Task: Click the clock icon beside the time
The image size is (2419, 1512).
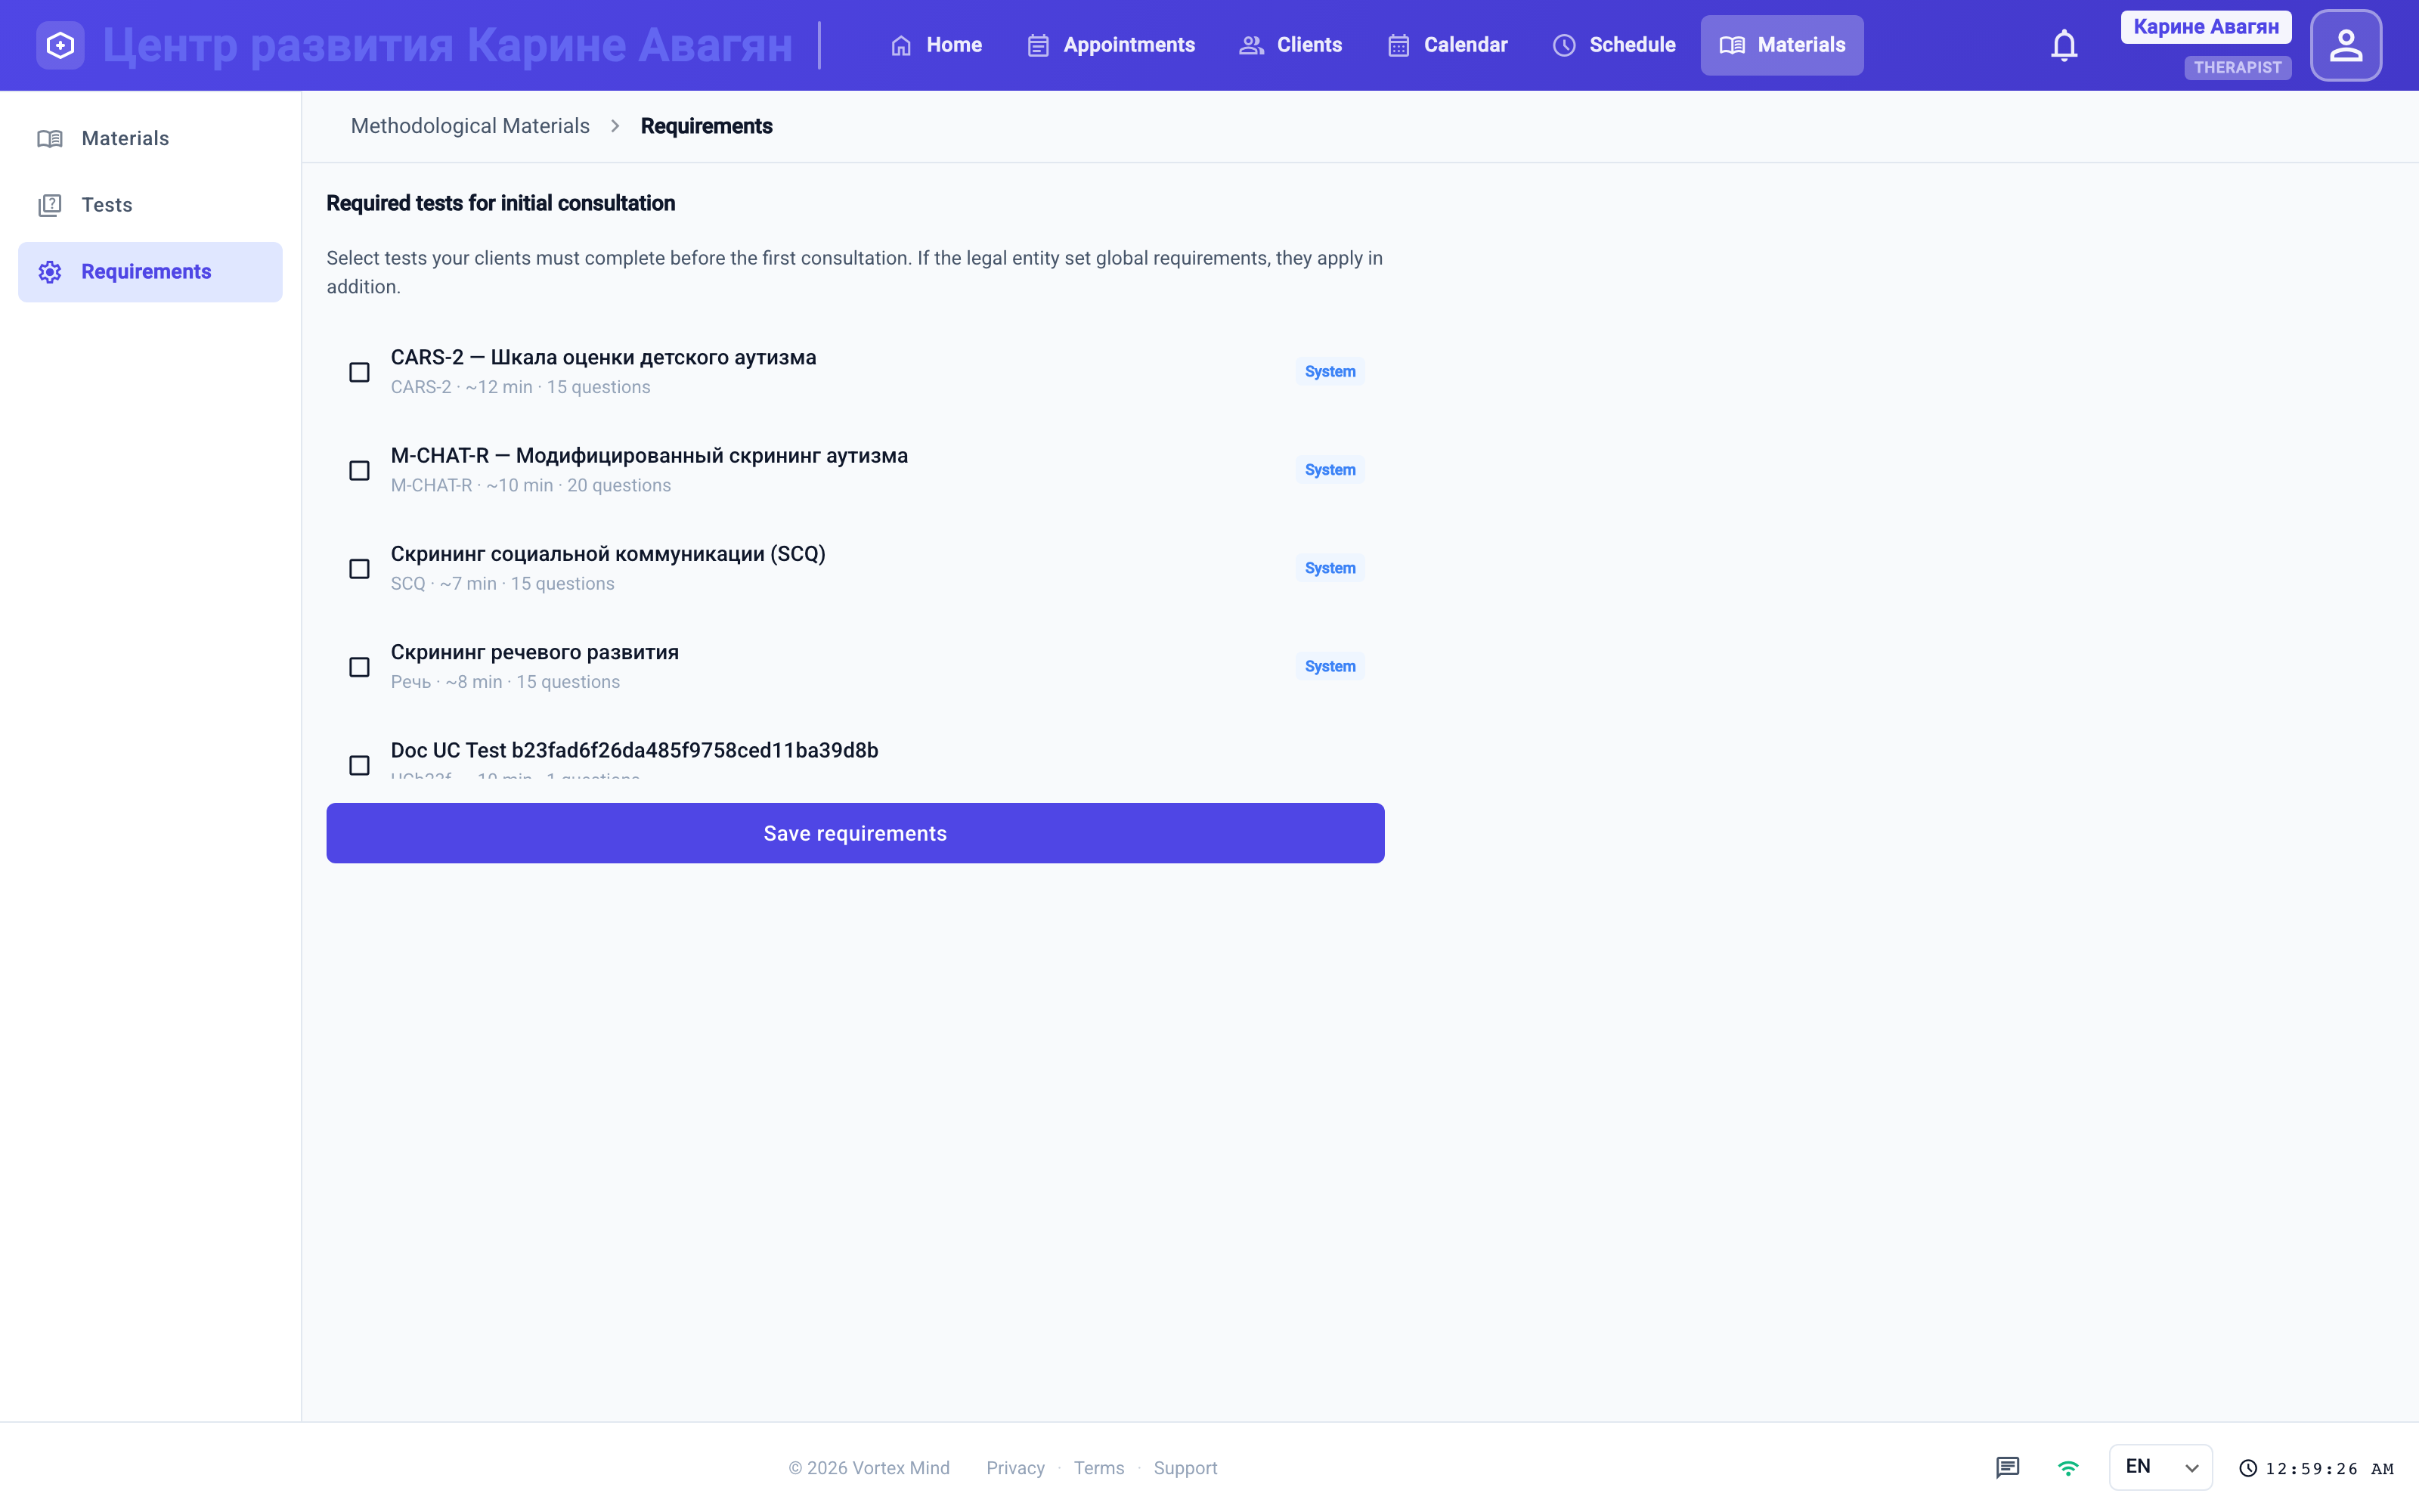Action: coord(2248,1468)
